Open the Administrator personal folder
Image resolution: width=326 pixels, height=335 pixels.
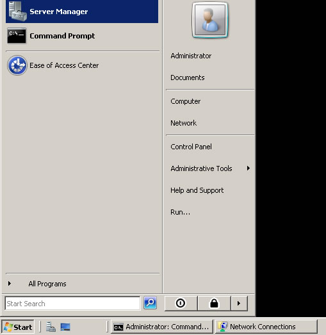coord(191,56)
